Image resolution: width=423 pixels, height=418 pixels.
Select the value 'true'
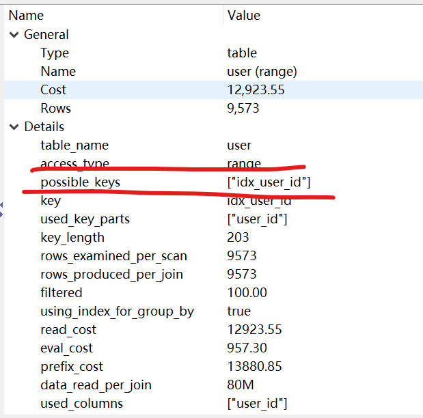point(239,311)
